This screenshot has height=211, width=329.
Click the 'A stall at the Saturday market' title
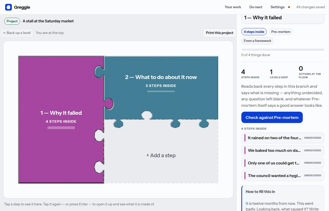click(x=48, y=21)
